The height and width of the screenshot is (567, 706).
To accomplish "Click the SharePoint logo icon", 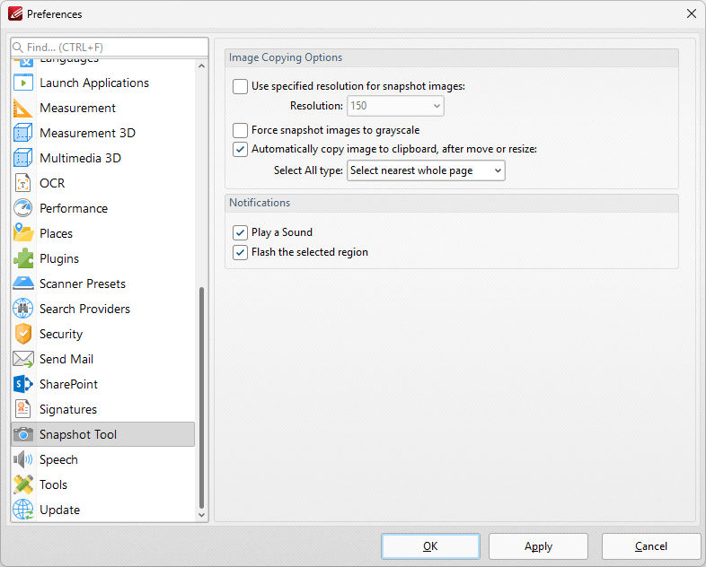I will (x=23, y=385).
